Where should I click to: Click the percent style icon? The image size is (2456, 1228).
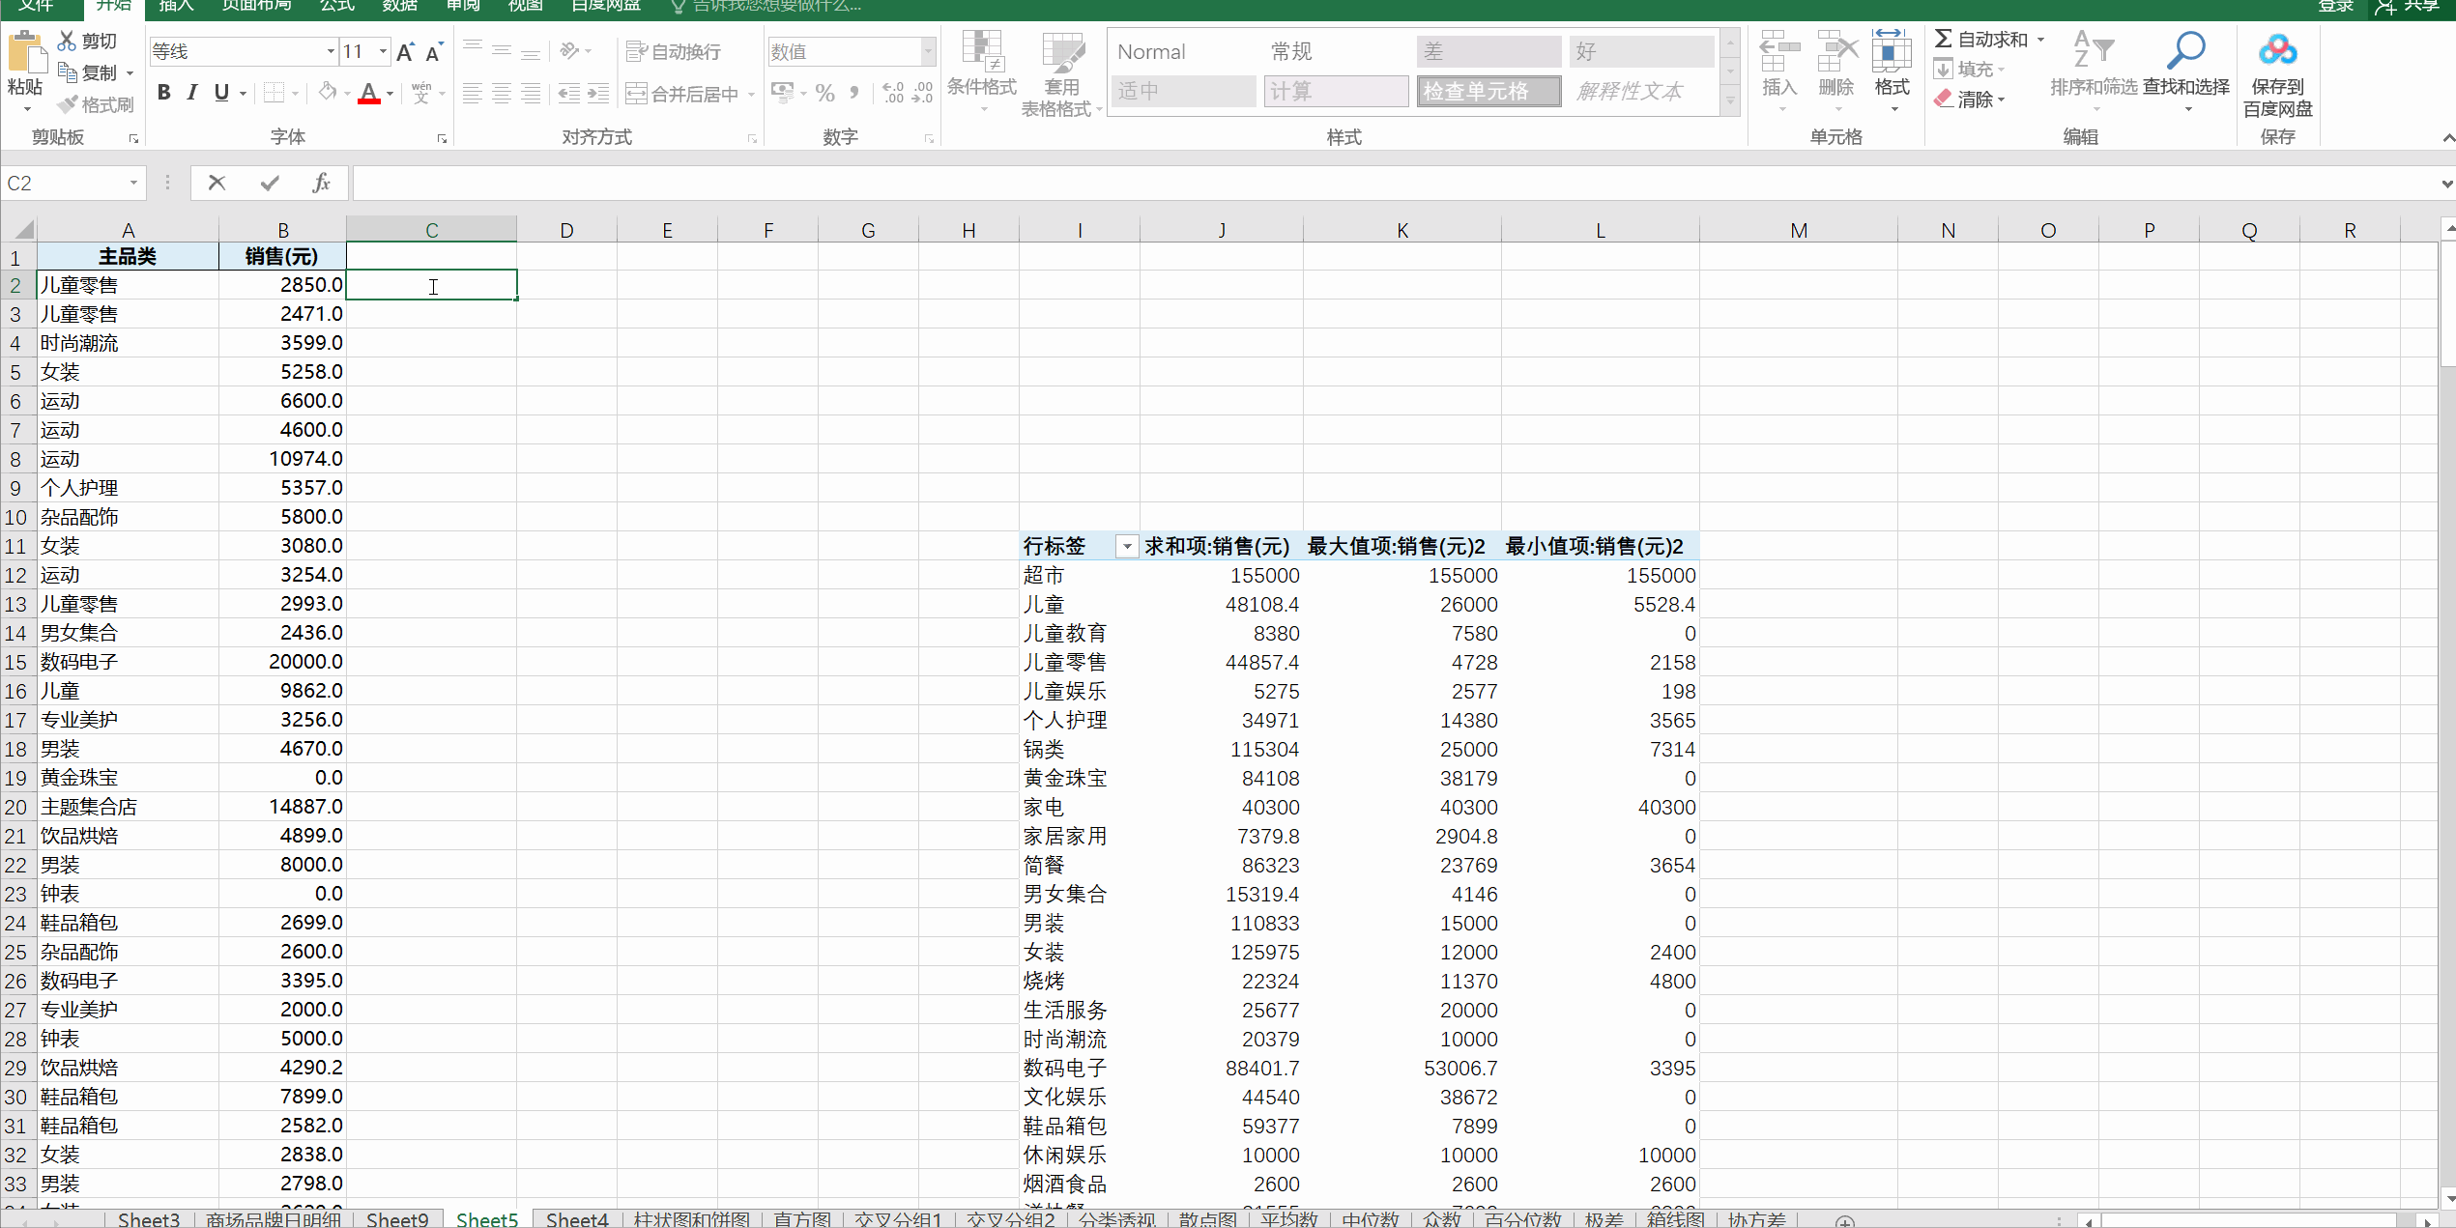click(x=824, y=93)
